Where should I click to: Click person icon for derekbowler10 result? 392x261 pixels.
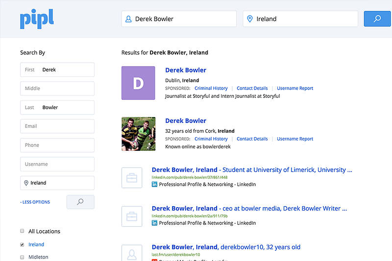coord(132,253)
